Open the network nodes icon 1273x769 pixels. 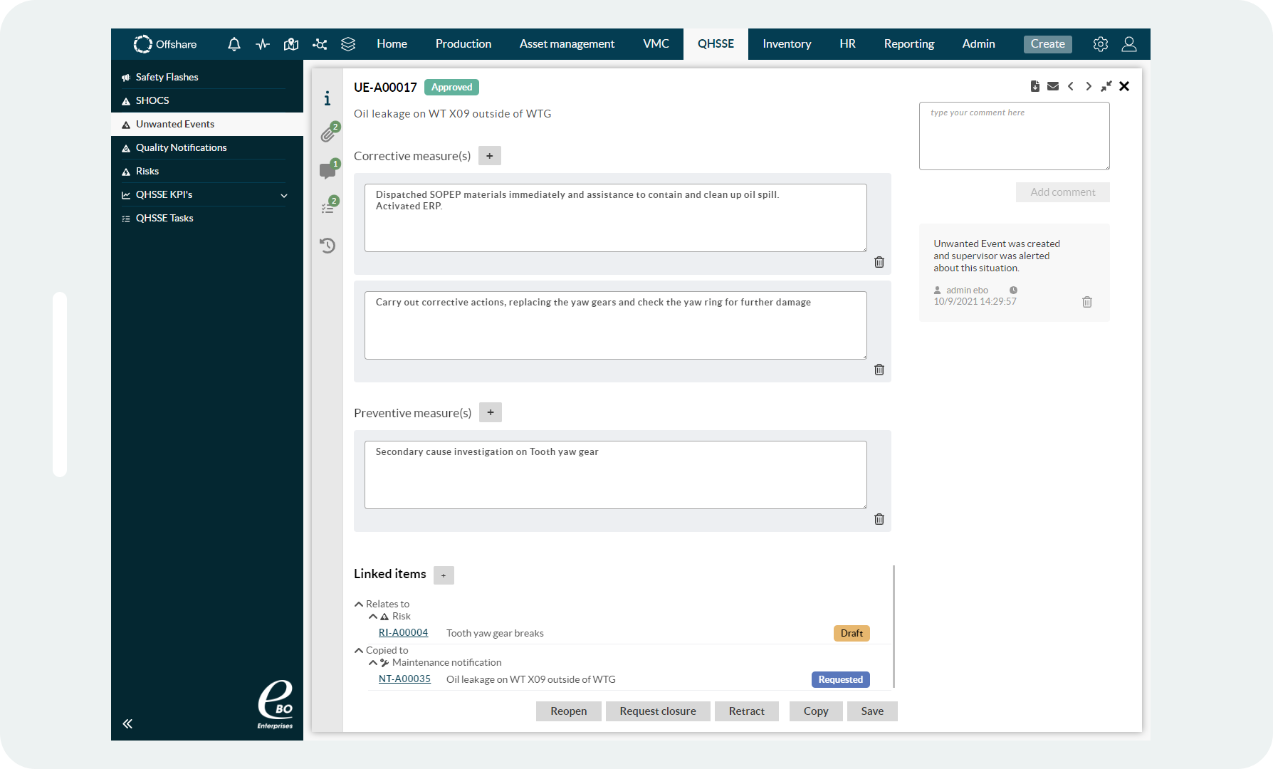coord(320,44)
